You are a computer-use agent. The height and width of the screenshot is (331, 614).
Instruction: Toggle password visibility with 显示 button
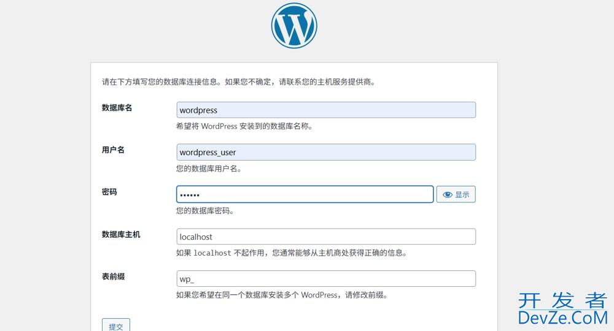pyautogui.click(x=456, y=194)
